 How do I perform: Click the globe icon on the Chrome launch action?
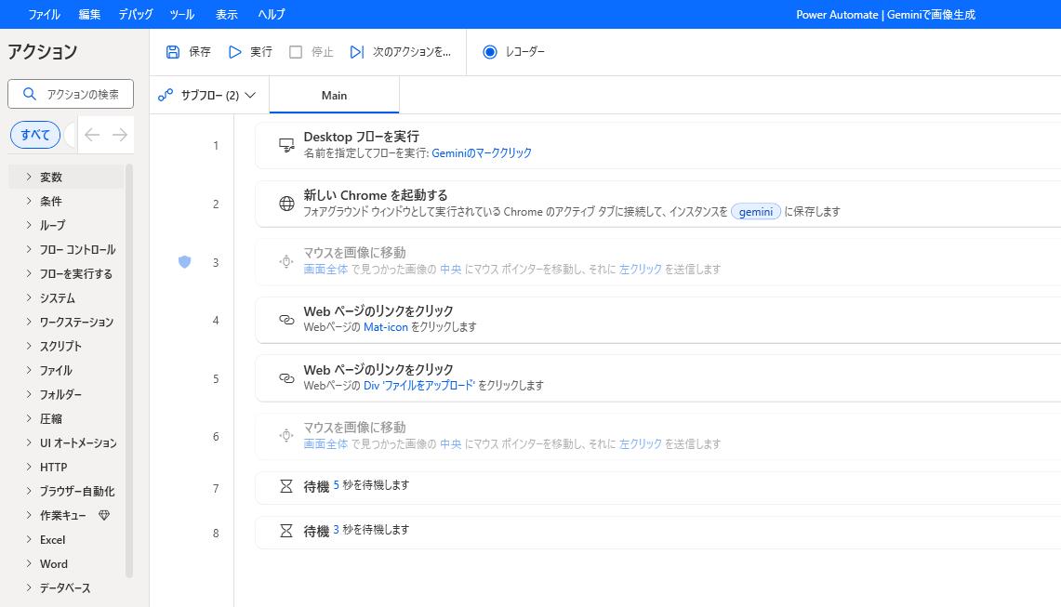tap(285, 203)
